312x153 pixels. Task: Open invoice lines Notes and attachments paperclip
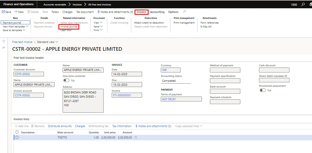pos(136,126)
